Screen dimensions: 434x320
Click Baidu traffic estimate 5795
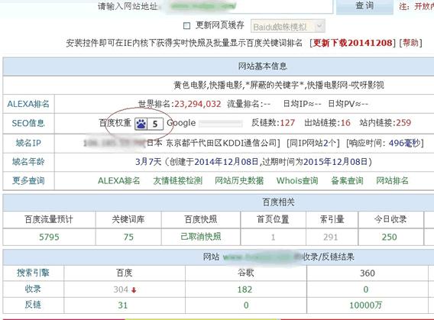49,237
